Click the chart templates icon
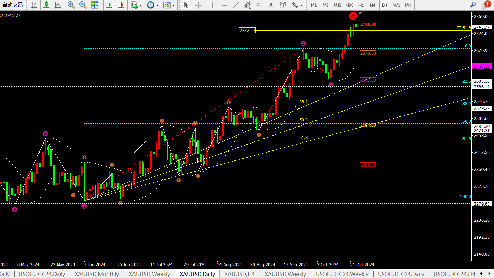This screenshot has width=494, height=278. [167, 5]
